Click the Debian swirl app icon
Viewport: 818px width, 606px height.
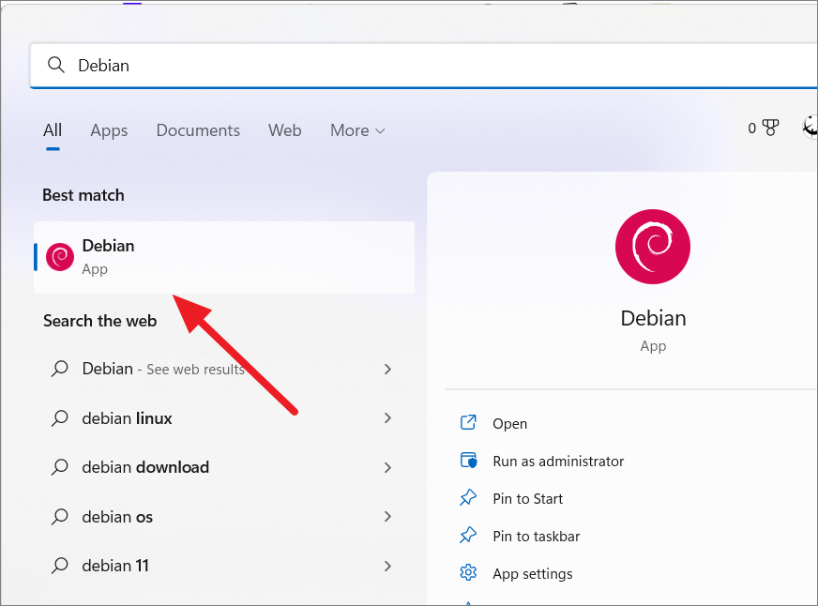pyautogui.click(x=59, y=256)
